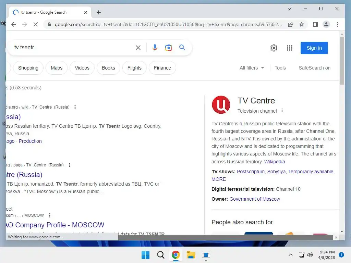This screenshot has height=263, width=351.
Task: Show hidden tray icons chevron
Action: [x=291, y=255]
